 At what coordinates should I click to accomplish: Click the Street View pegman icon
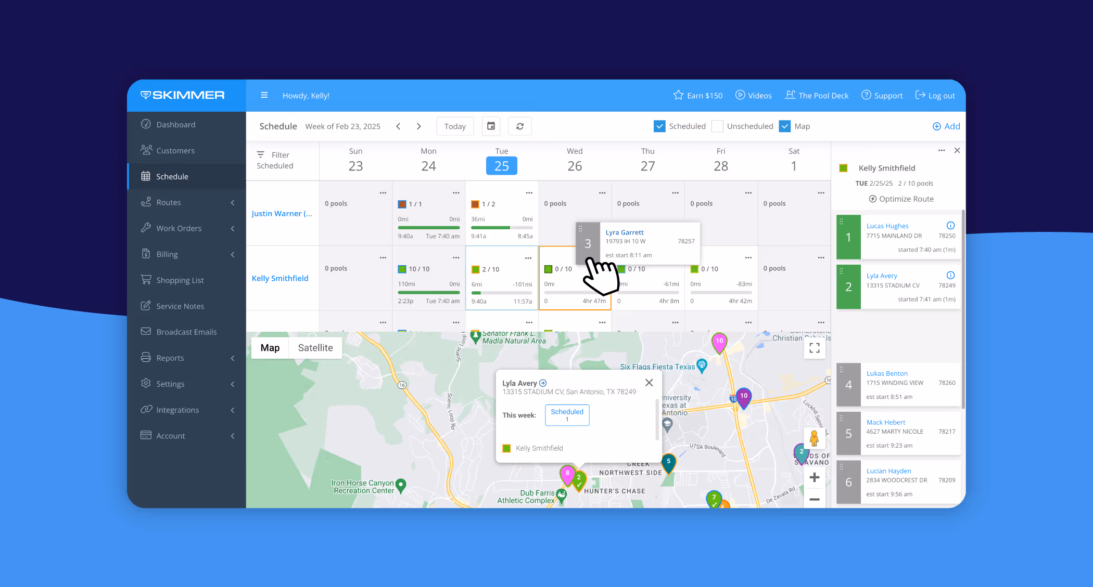pos(815,438)
